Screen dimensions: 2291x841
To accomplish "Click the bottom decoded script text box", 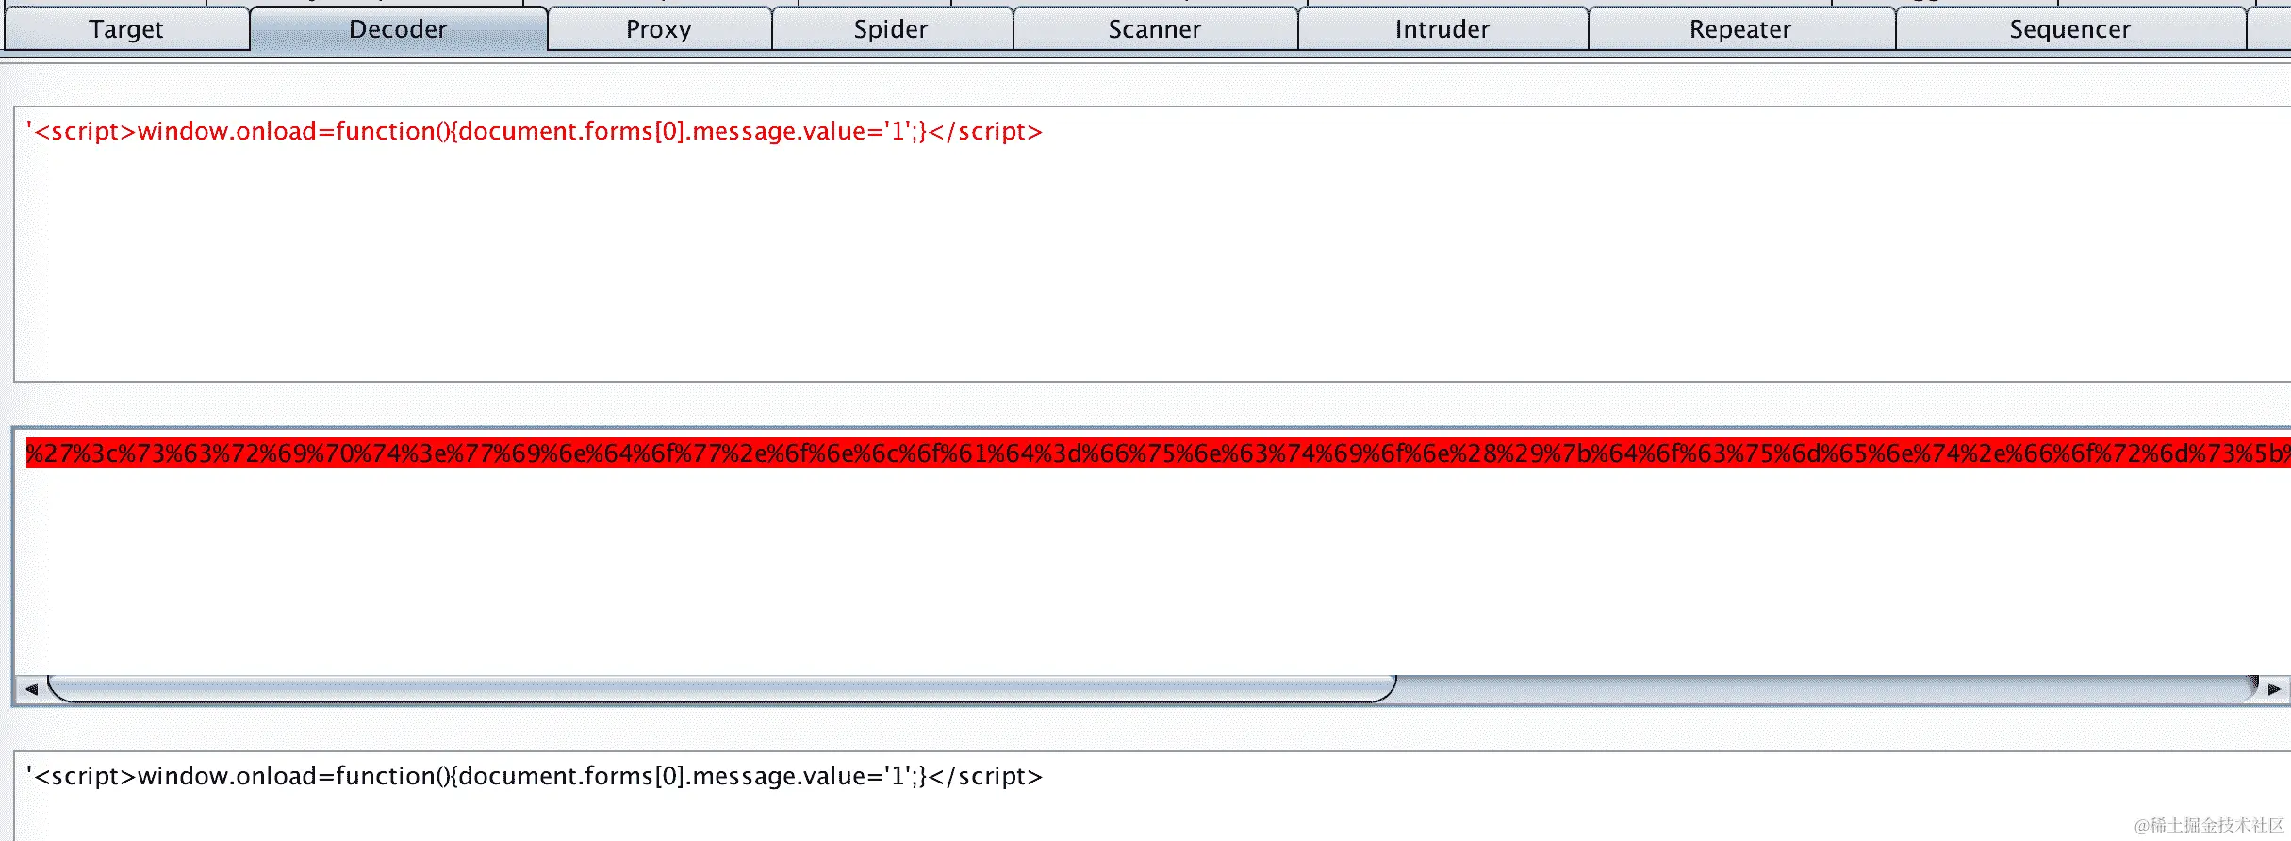I will [1152, 796].
